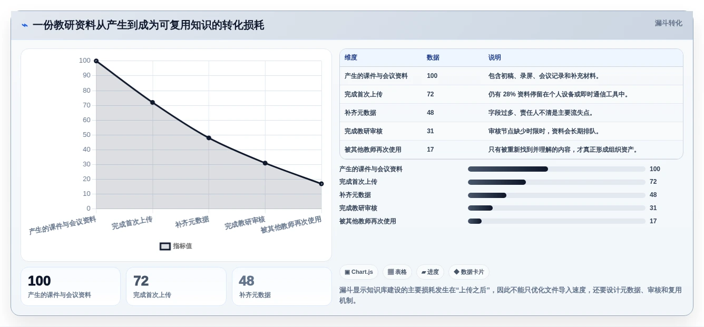The height and width of the screenshot is (327, 704).
Task: Click 产生的课件与会议资料 table row cell
Action: coord(376,76)
